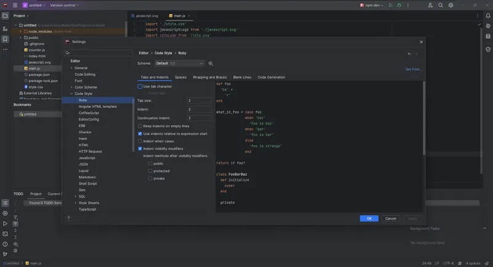The width and height of the screenshot is (493, 267).
Task: Check the protected modifier option
Action: click(150, 171)
